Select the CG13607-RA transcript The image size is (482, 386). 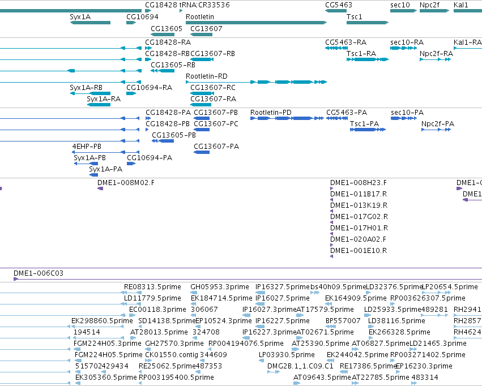click(x=201, y=105)
